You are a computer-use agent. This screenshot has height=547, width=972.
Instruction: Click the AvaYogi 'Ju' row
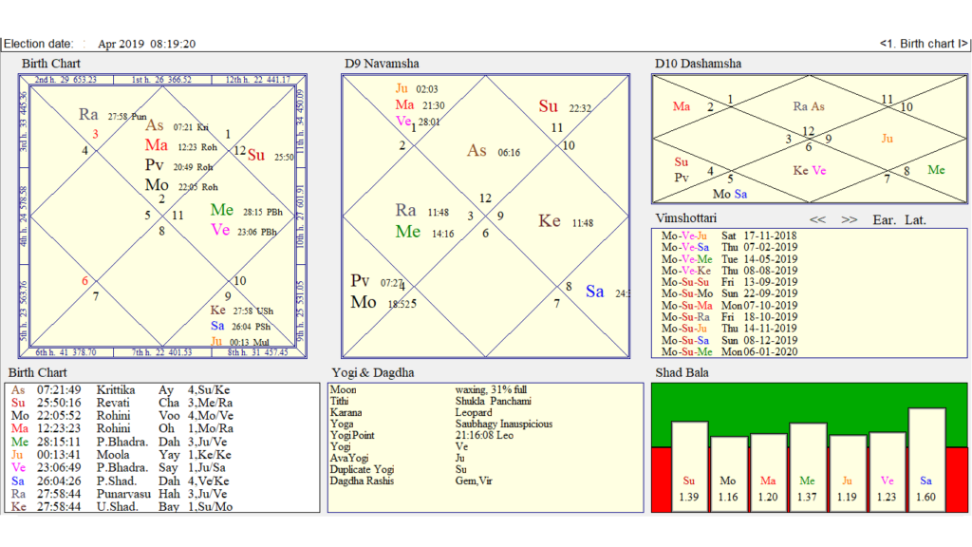pos(398,459)
